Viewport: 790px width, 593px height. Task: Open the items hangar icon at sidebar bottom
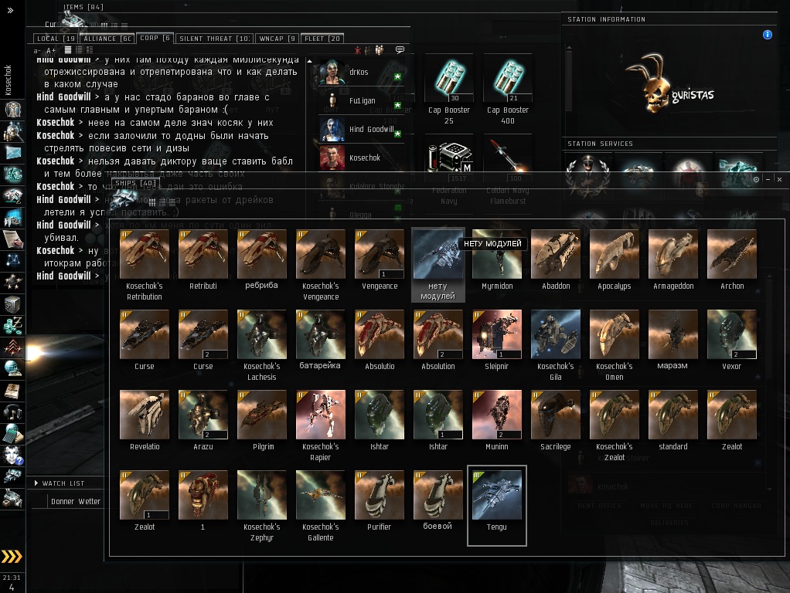[12, 498]
